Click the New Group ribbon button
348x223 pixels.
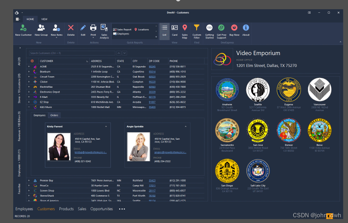(41, 30)
